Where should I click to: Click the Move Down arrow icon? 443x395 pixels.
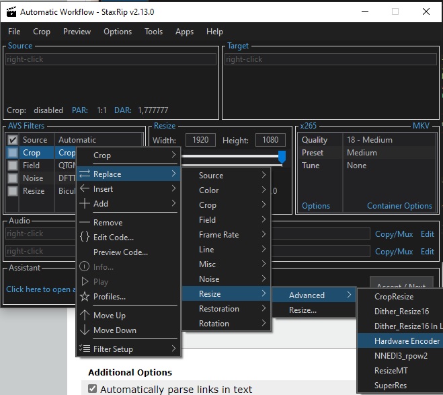85,330
